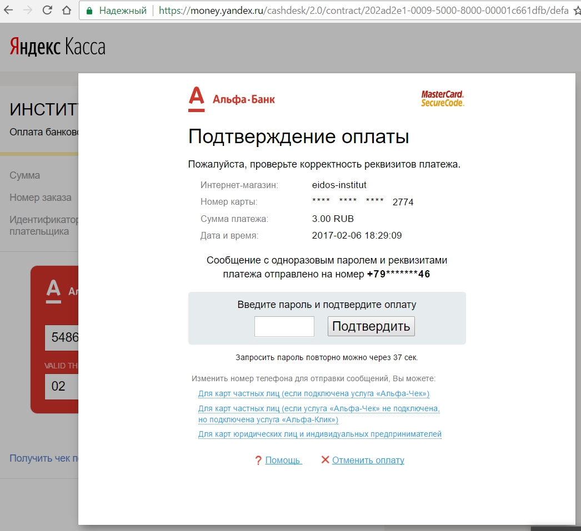Go back using browser back arrow

[x=8, y=10]
